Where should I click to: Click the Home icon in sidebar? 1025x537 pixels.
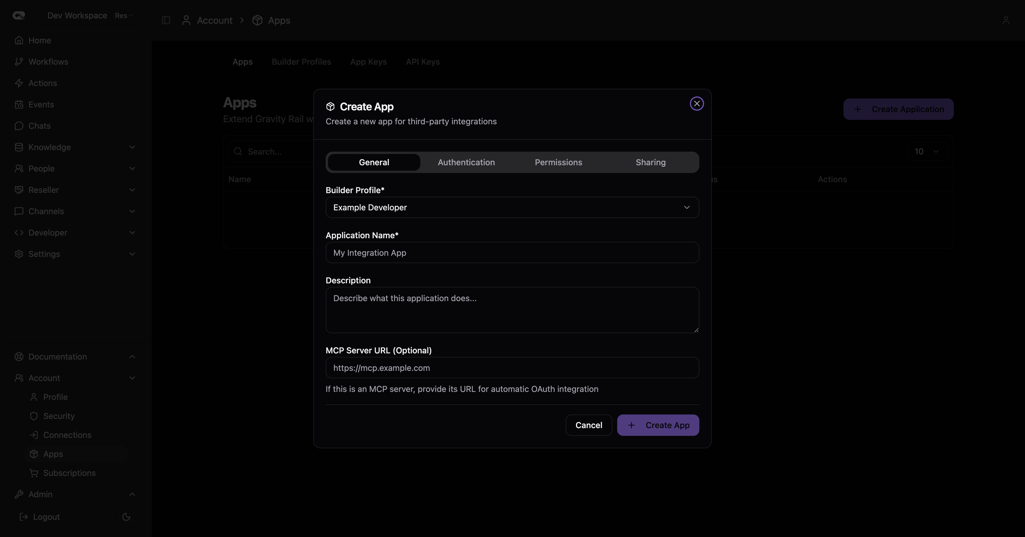19,40
